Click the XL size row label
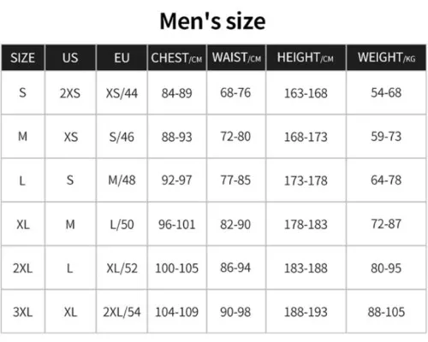Image resolution: width=428 pixels, height=342 pixels. pos(23,225)
